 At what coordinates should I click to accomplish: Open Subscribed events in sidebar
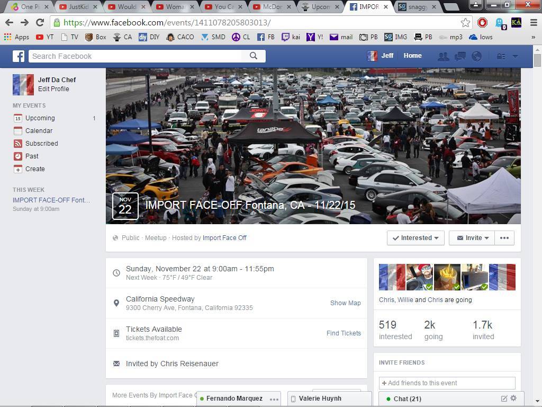(x=35, y=143)
